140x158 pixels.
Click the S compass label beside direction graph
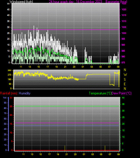[125, 80]
